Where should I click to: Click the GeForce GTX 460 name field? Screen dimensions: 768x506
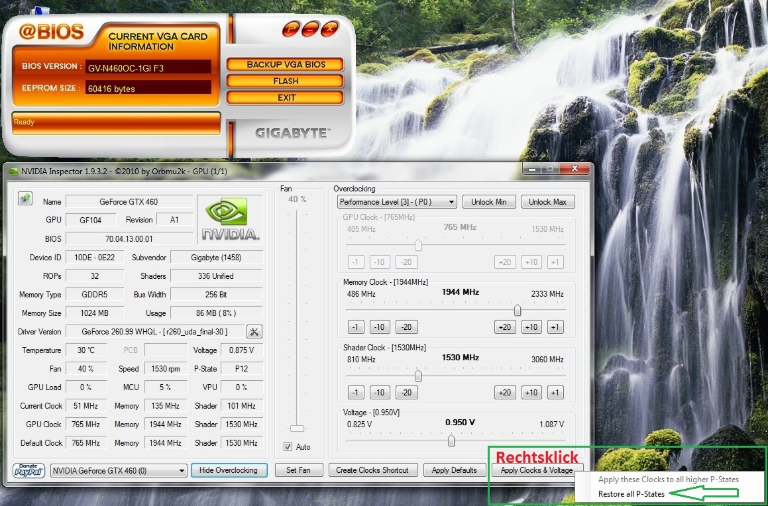pos(129,201)
